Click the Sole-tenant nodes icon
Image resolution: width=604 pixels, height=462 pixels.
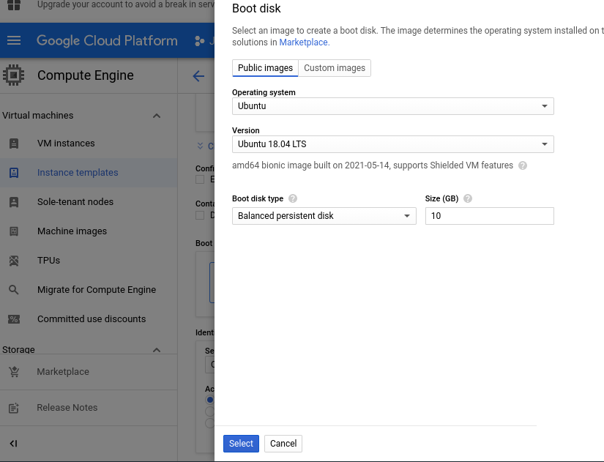(14, 202)
